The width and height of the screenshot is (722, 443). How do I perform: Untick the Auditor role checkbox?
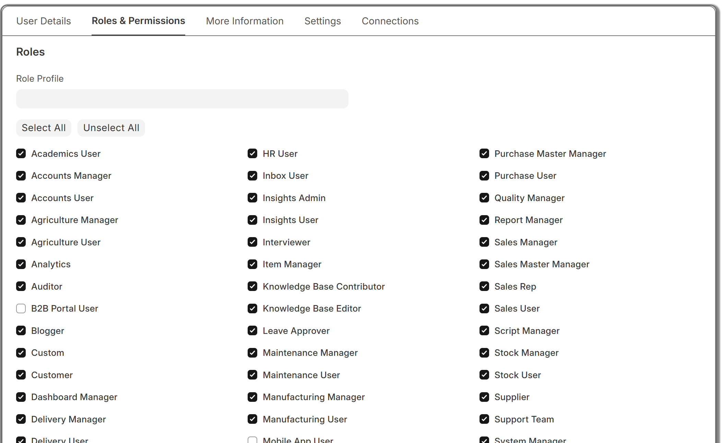[x=21, y=286]
